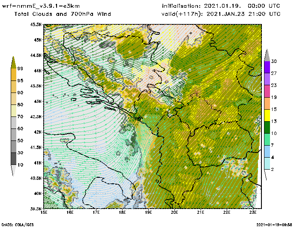
Task: Click the longitude axis label '21E'
Action: click(x=201, y=212)
